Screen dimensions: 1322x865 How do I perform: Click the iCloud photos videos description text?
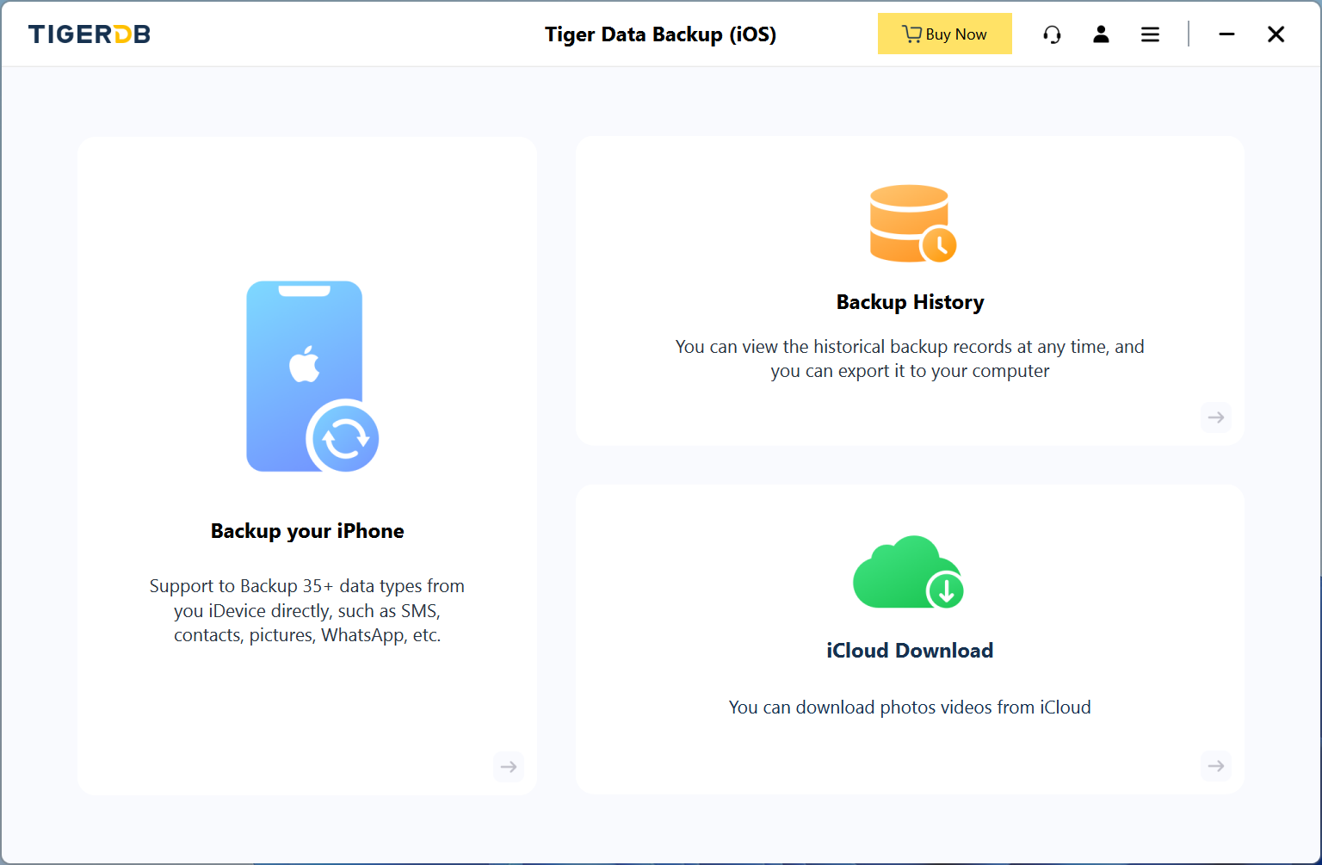pos(910,707)
